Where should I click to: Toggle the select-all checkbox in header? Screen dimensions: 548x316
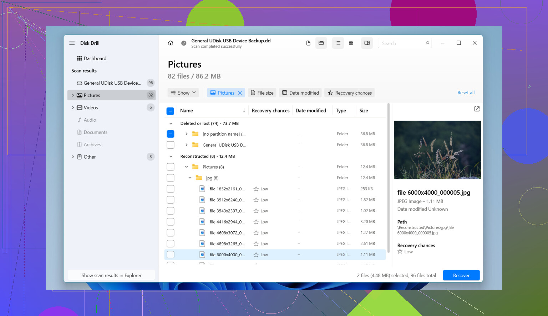tap(171, 111)
